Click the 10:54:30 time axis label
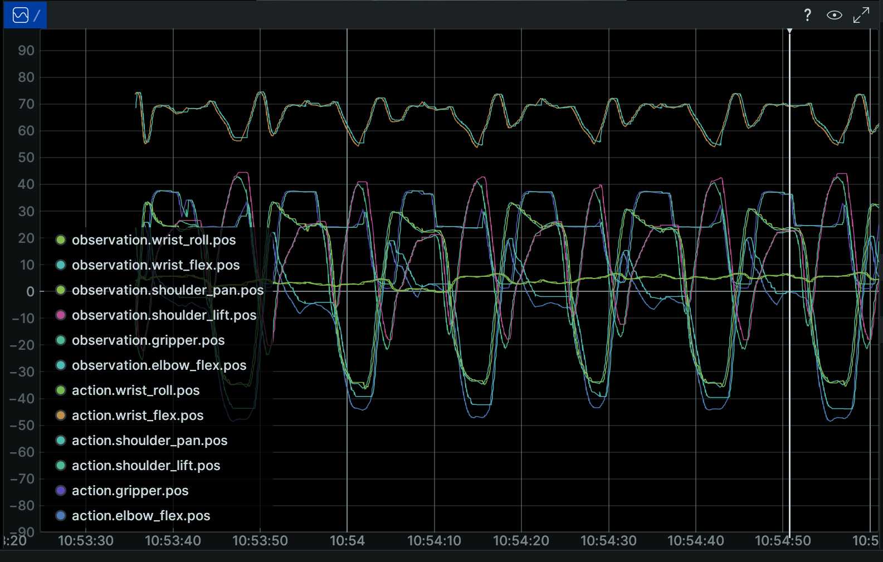The width and height of the screenshot is (883, 562). pyautogui.click(x=608, y=541)
